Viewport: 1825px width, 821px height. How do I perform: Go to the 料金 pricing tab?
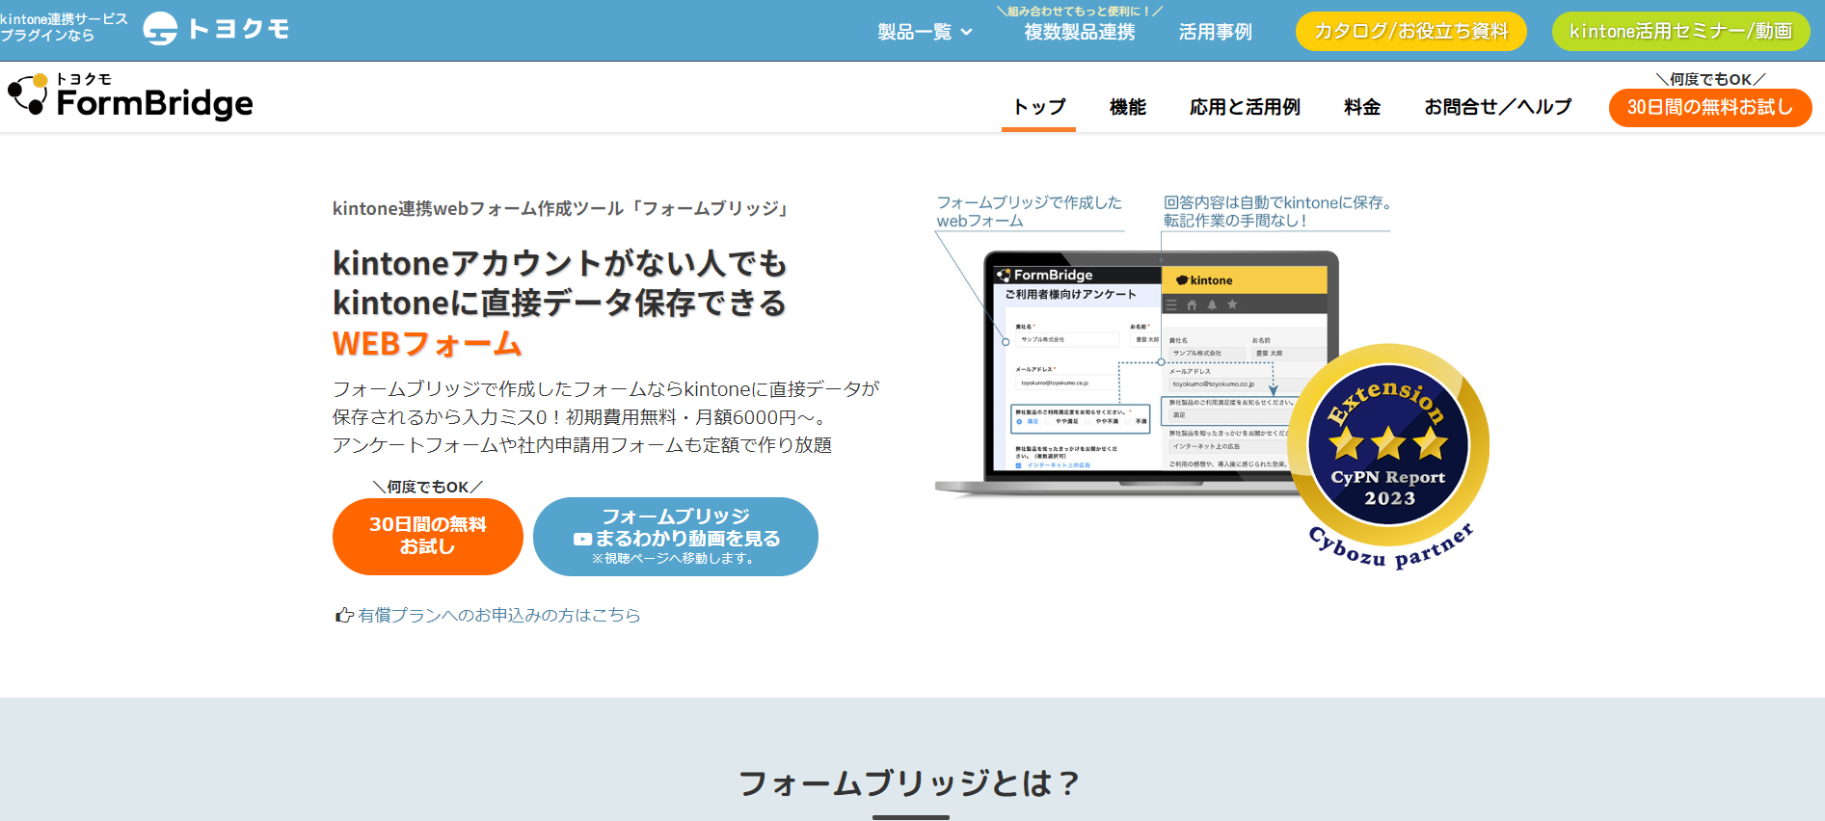[1361, 107]
